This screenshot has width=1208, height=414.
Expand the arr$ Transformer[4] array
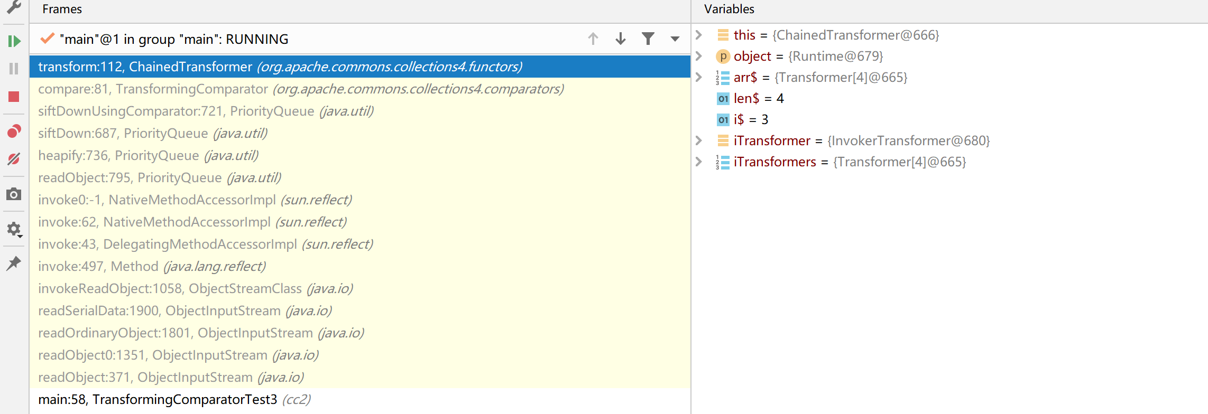click(699, 77)
